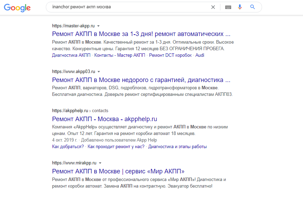303x199 pixels.
Task: Clear the search query with X icon
Action: click(x=213, y=7)
